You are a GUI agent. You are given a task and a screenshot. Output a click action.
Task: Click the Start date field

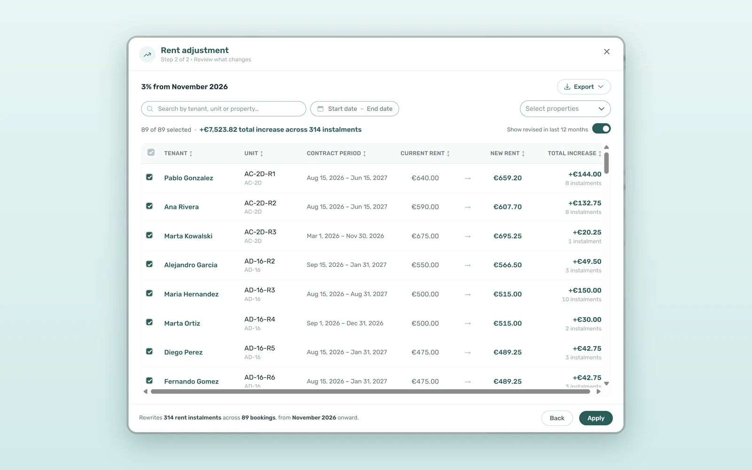(x=343, y=109)
